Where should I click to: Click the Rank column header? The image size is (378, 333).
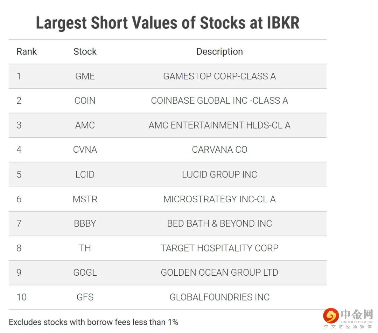(x=27, y=52)
